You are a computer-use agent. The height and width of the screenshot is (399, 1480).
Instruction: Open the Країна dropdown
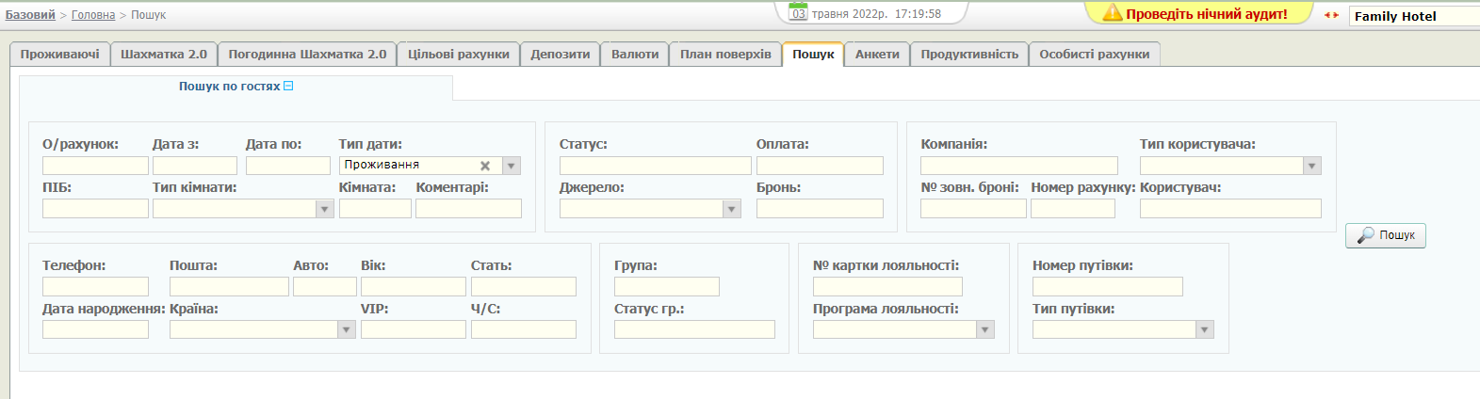(x=346, y=329)
